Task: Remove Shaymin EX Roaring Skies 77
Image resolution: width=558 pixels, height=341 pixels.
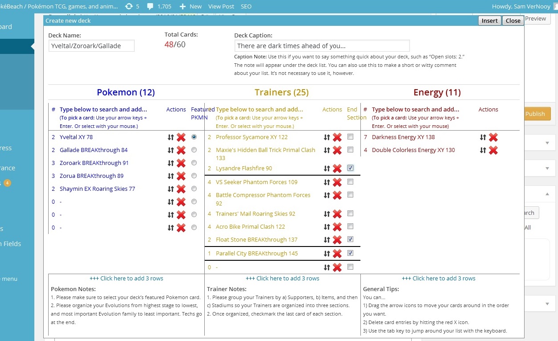Action: tap(181, 189)
